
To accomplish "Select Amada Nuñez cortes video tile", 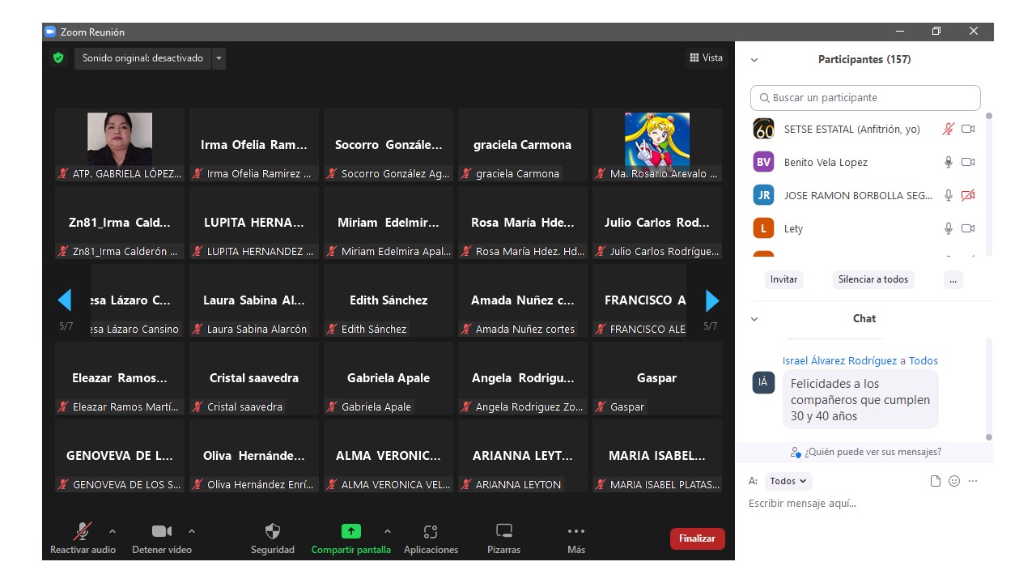I will tap(523, 301).
